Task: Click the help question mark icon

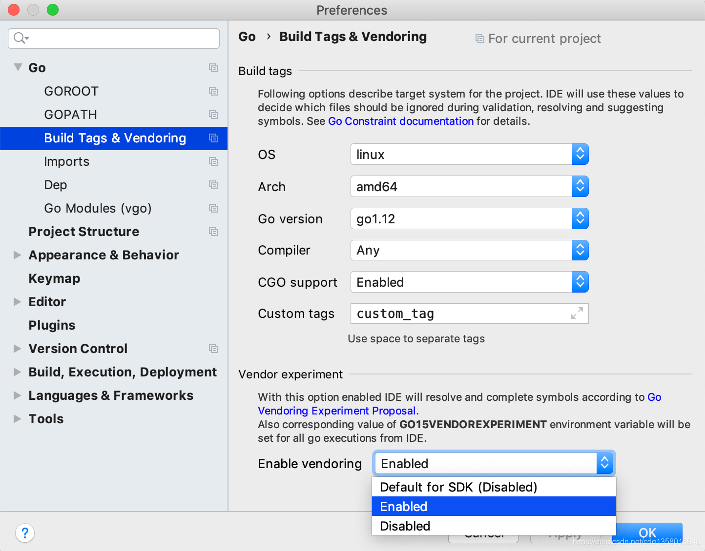Action: point(25,533)
